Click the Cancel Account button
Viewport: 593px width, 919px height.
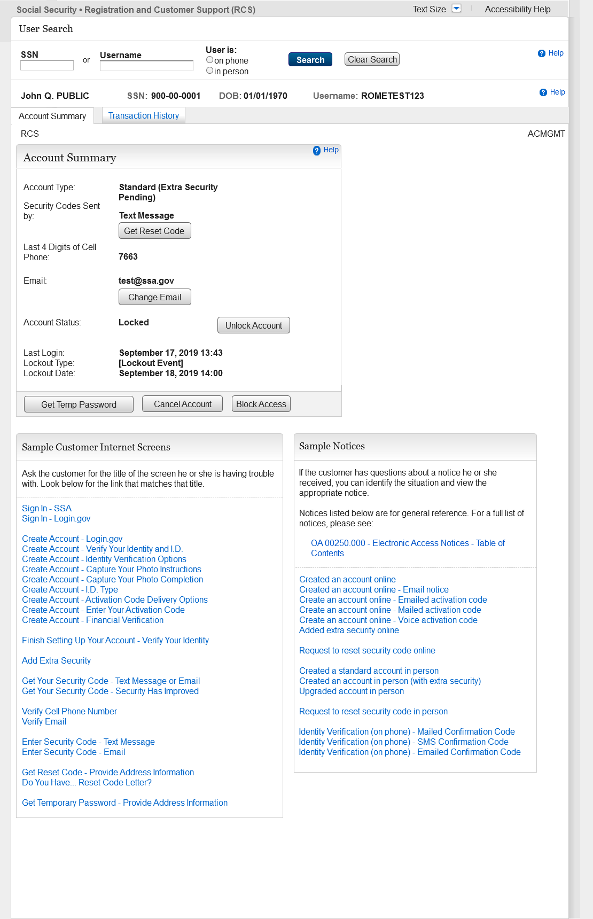point(183,404)
